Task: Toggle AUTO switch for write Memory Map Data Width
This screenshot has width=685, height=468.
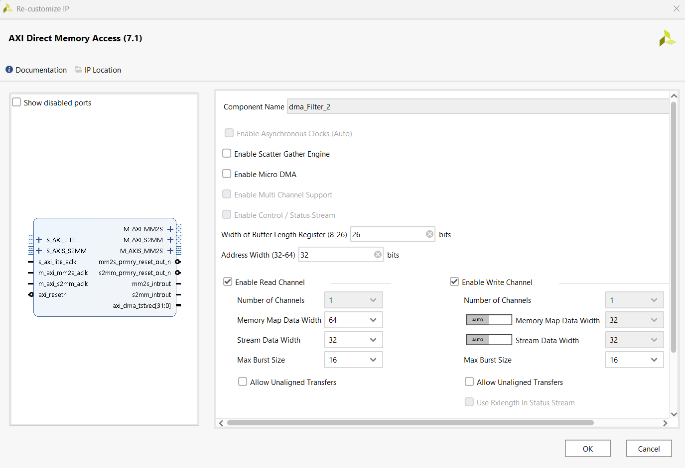Action: [x=489, y=320]
